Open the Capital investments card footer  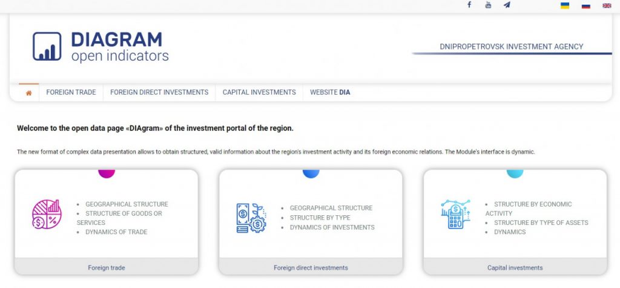tap(515, 267)
